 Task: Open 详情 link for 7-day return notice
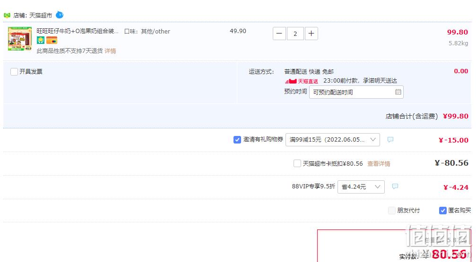(110, 51)
